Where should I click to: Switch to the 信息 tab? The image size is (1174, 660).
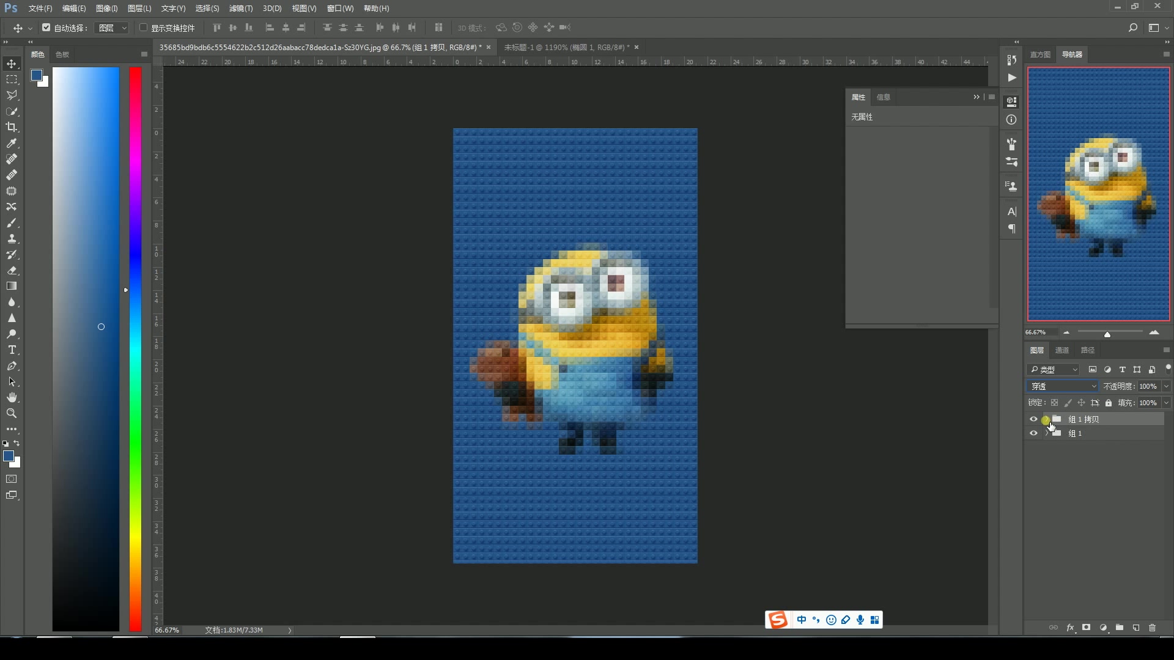(x=884, y=97)
